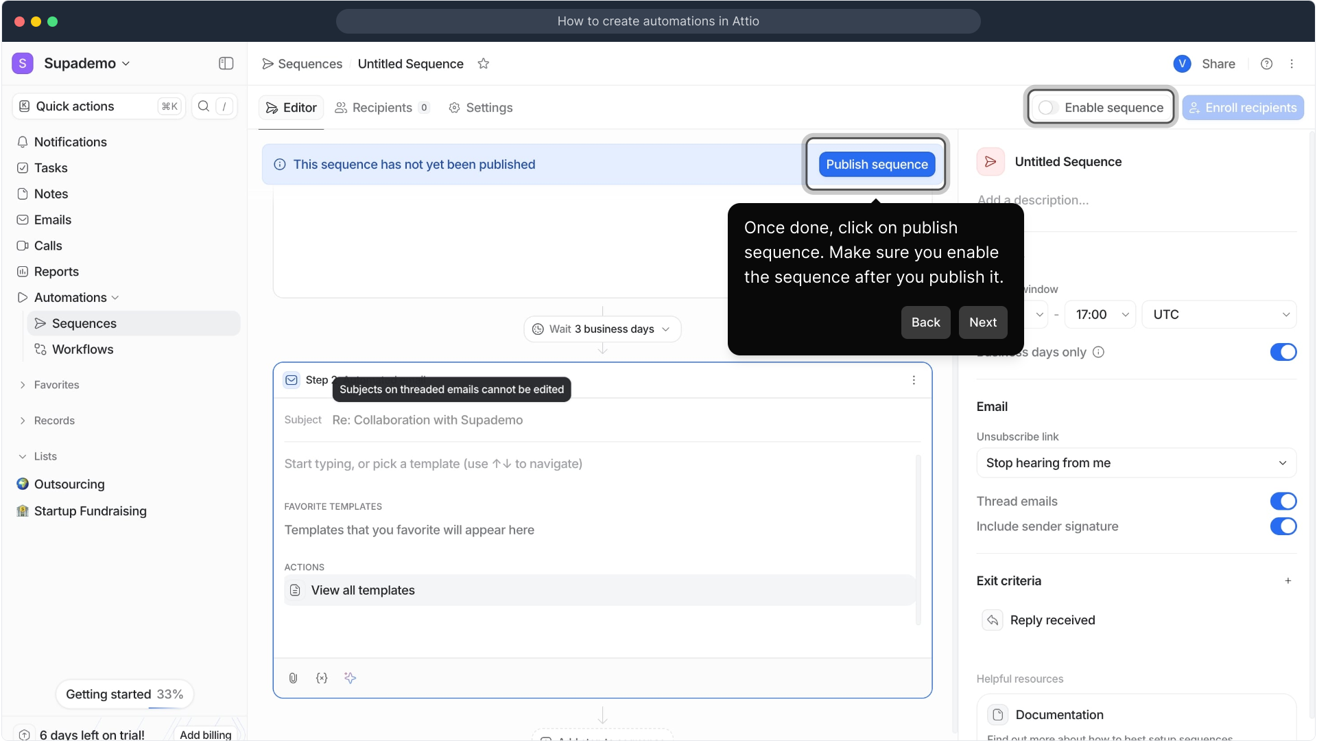Click the attachment paperclip icon in the editor
The image size is (1317, 741).
293,678
